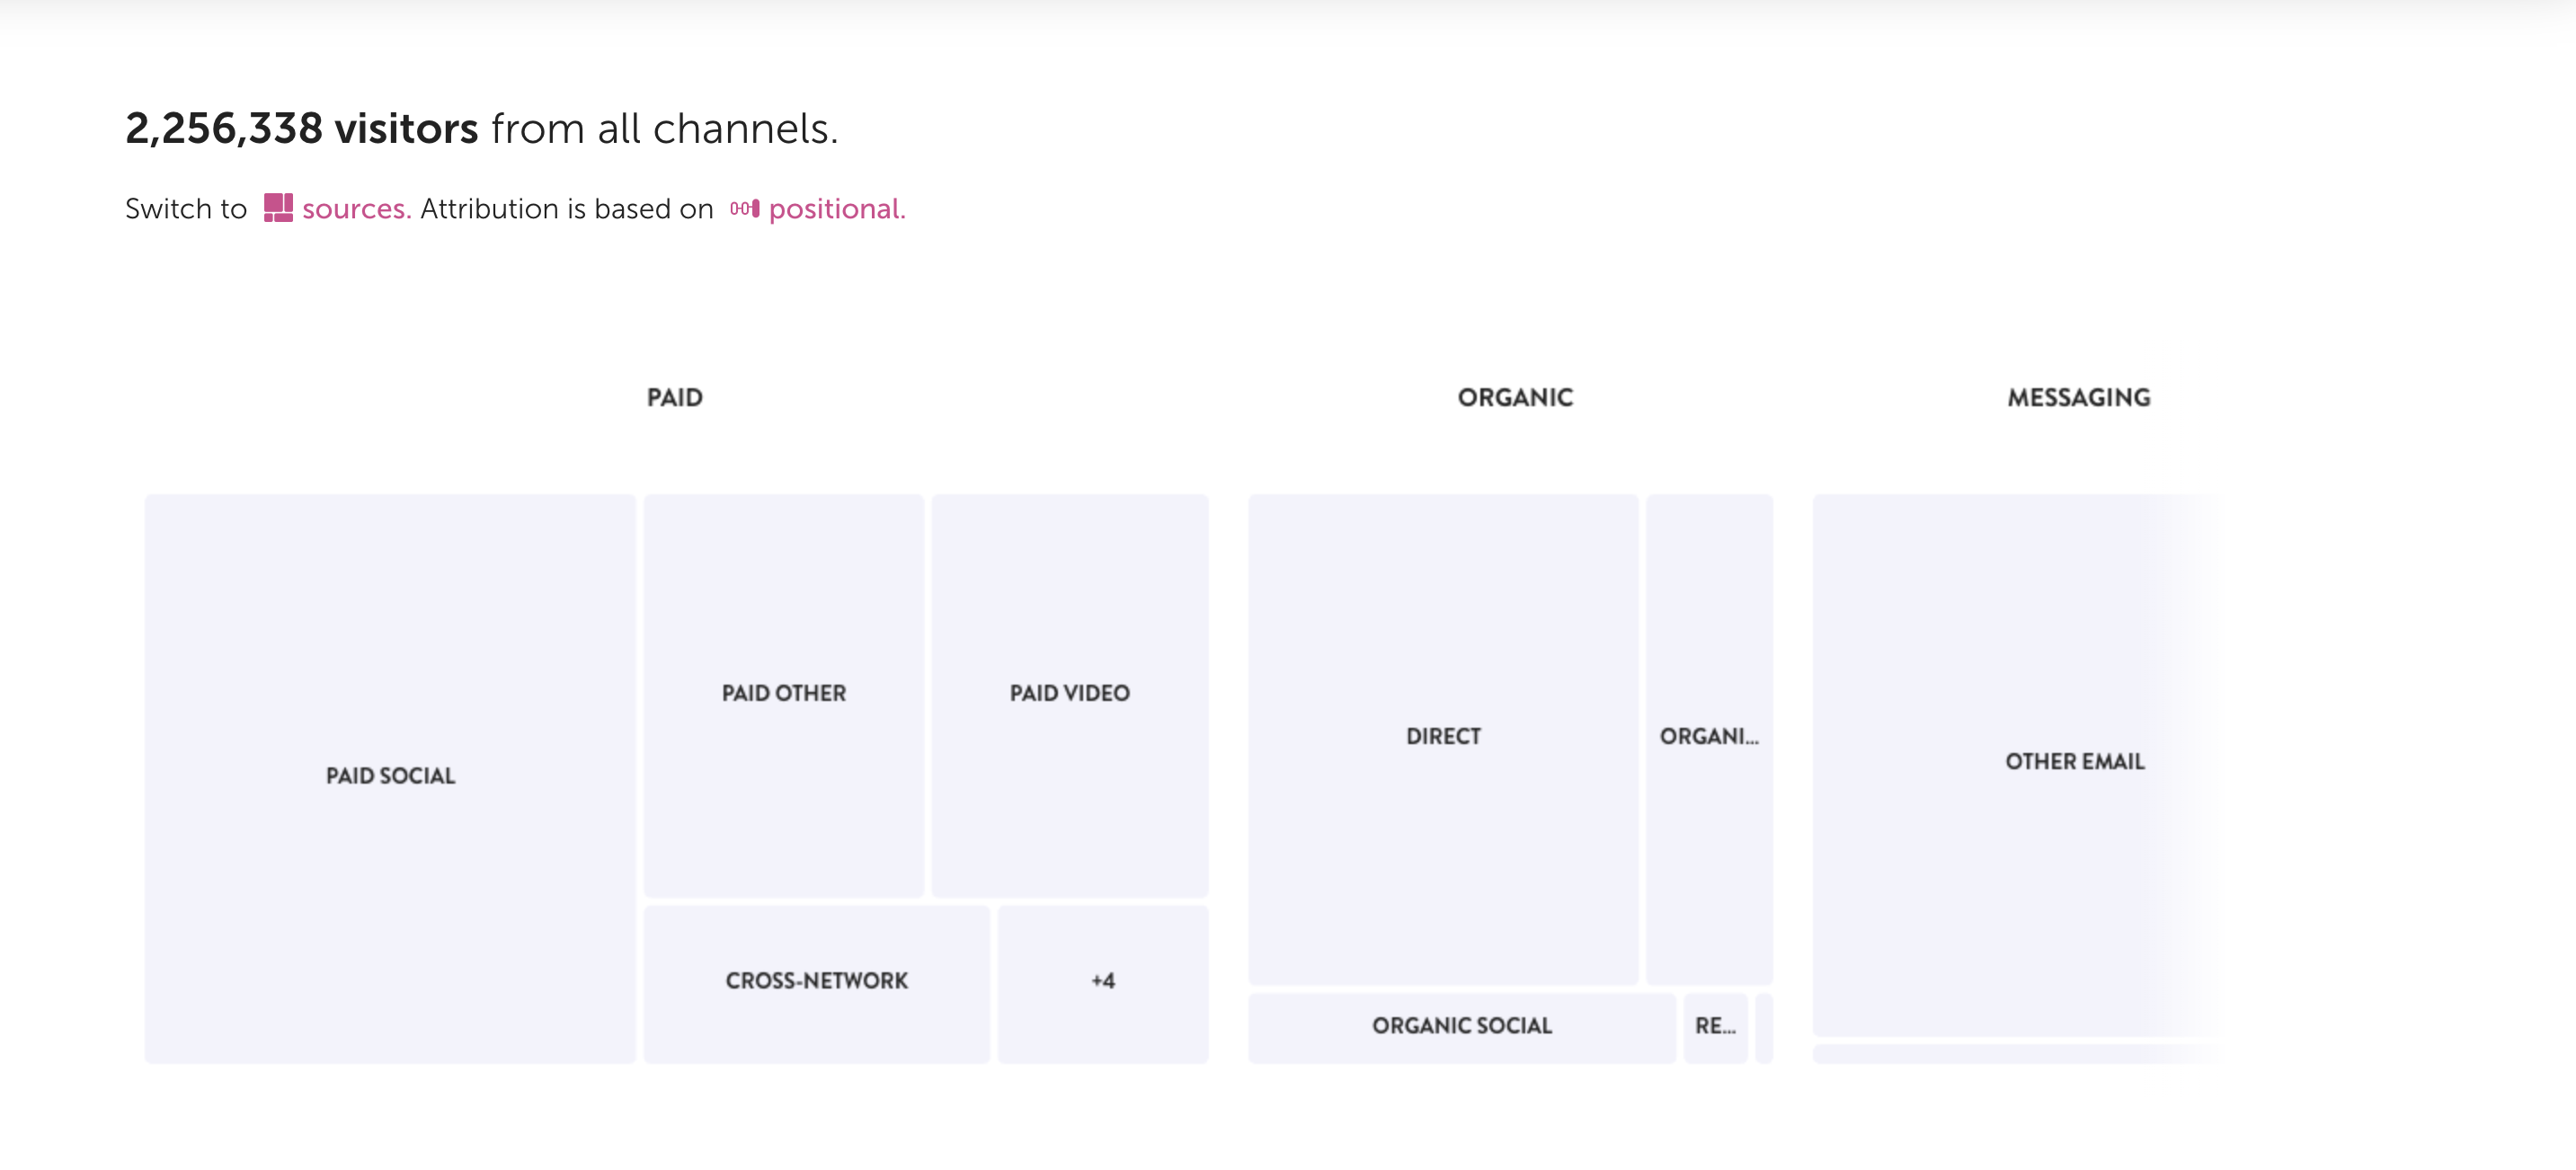Image resolution: width=2576 pixels, height=1170 pixels.
Task: Select the Paid Social treemap tile
Action: (x=390, y=776)
